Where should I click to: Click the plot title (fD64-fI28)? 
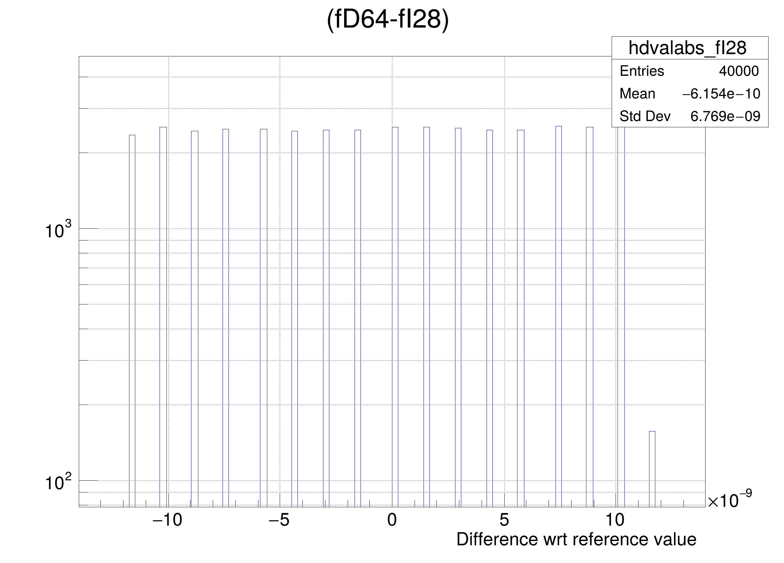pos(387,19)
